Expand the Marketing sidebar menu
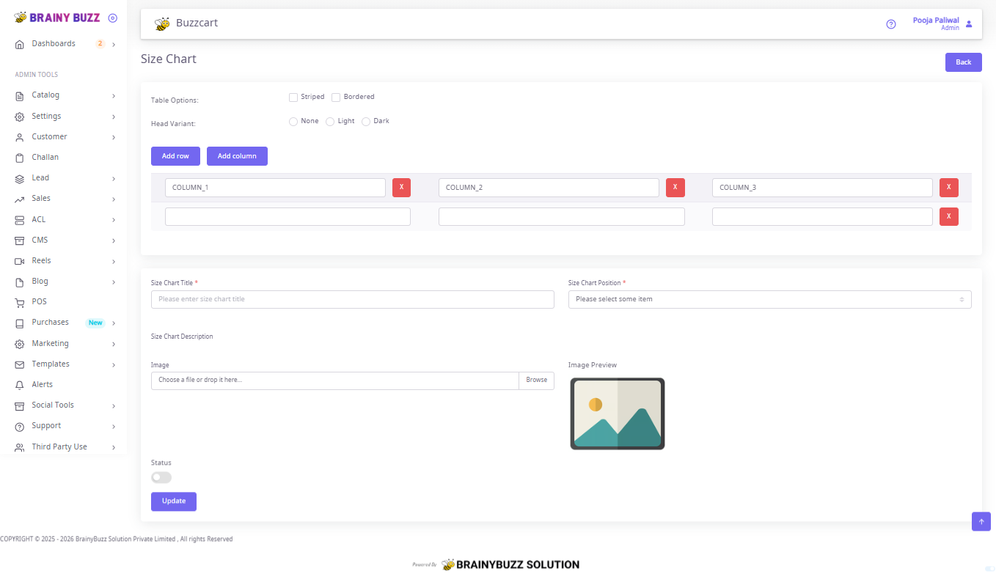This screenshot has height=577, width=996. pyautogui.click(x=51, y=343)
